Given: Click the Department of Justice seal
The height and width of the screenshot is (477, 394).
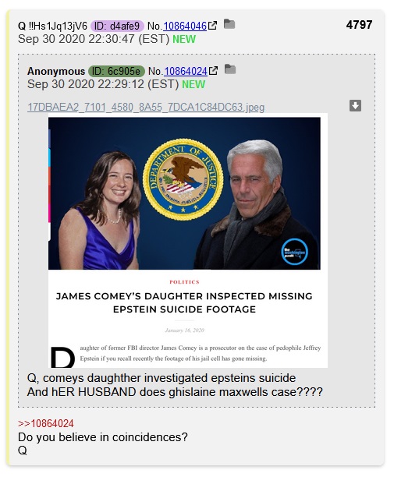Looking at the screenshot, I should (183, 179).
